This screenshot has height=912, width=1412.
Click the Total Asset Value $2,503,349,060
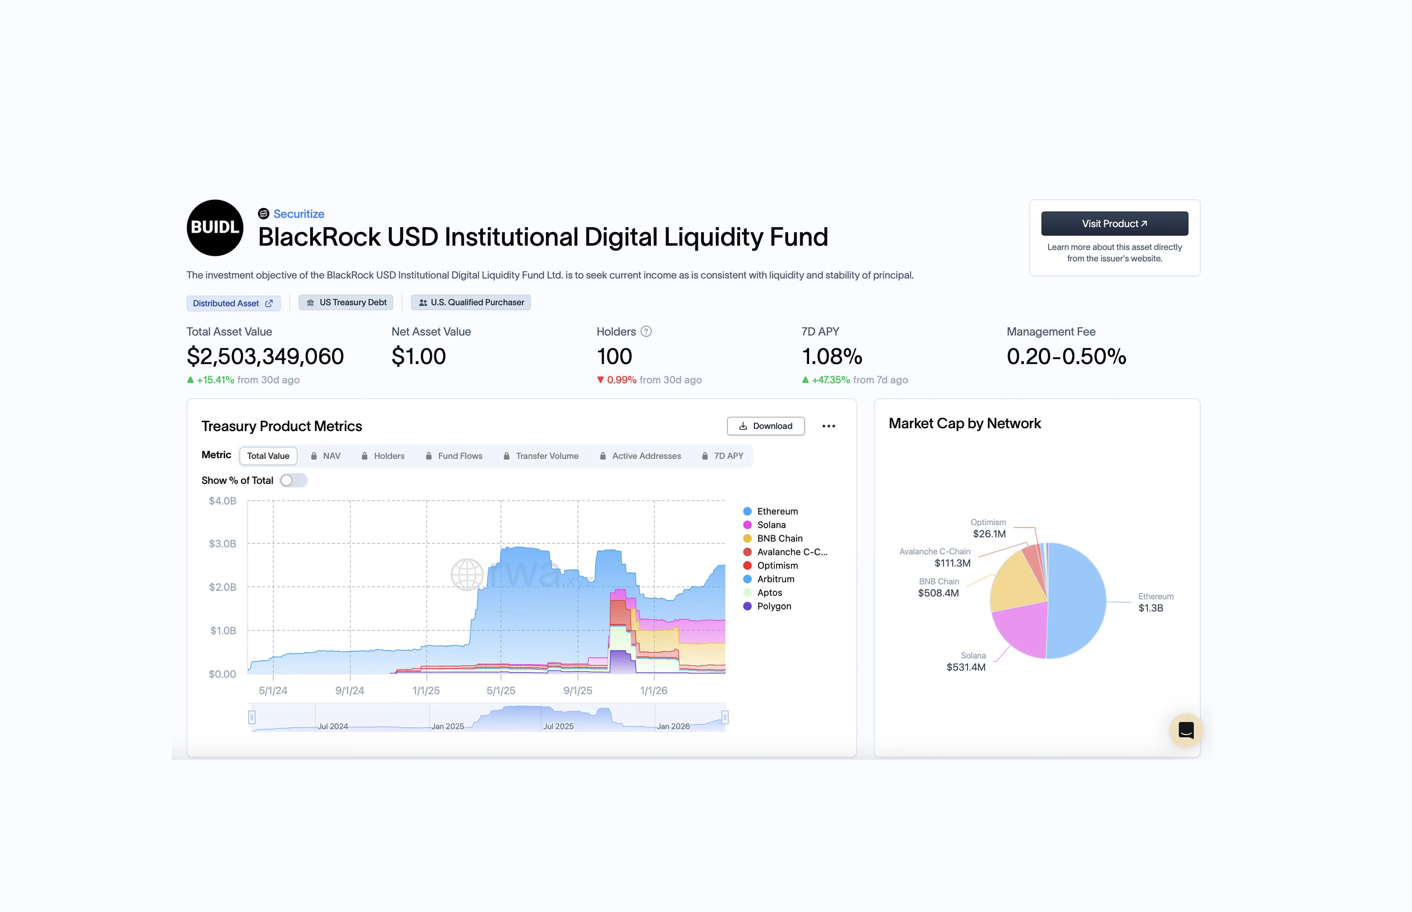coord(266,357)
